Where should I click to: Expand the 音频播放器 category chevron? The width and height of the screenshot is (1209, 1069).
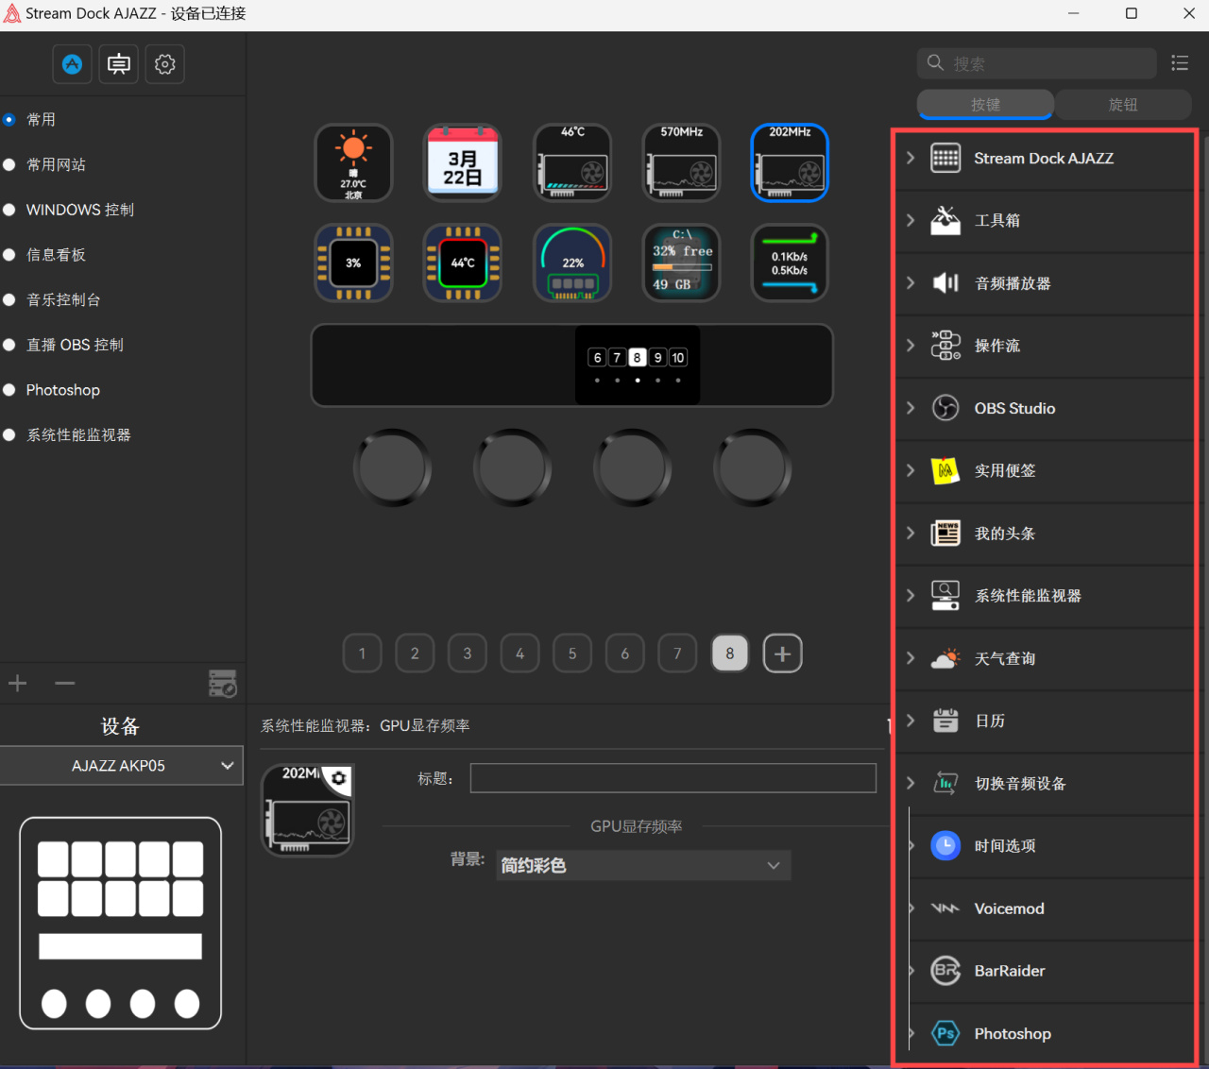point(911,282)
